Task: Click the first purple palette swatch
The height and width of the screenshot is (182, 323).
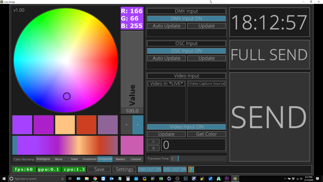Action: coord(22,125)
